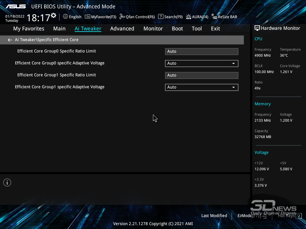Screen dimensions: 306x229
Task: Click the globe language icon
Action: click(65, 17)
